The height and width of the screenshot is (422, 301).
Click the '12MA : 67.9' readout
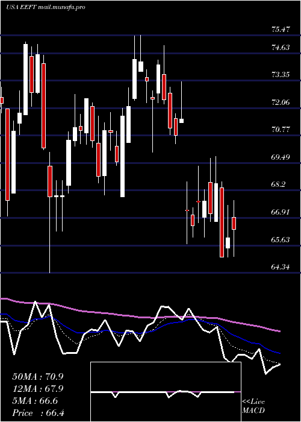[38, 389]
